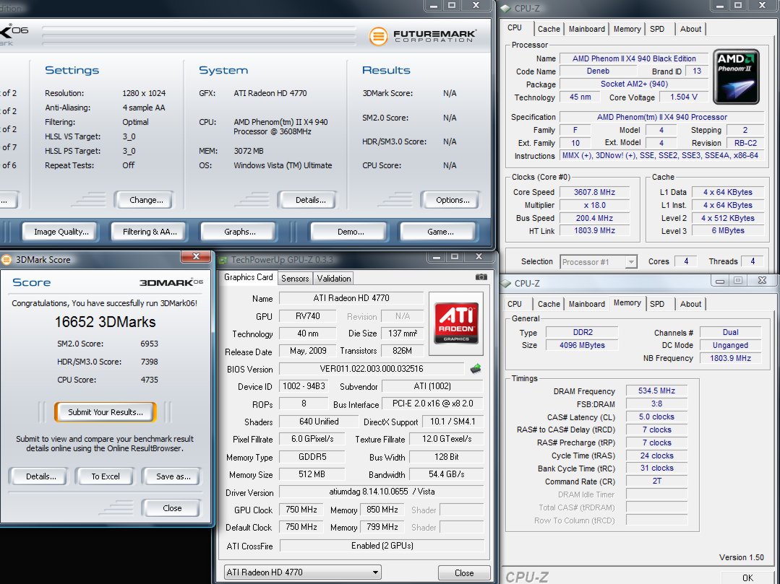Click the lower CPU-Z title bar icon
The width and height of the screenshot is (780, 584).
tap(505, 283)
